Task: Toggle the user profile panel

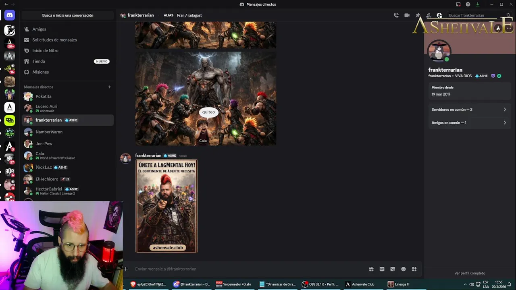Action: pyautogui.click(x=439, y=15)
